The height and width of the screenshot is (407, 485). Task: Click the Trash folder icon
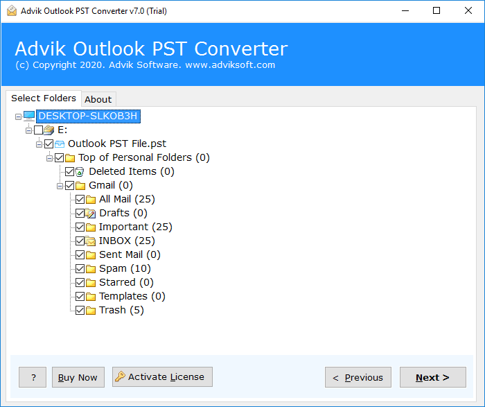[x=91, y=311]
